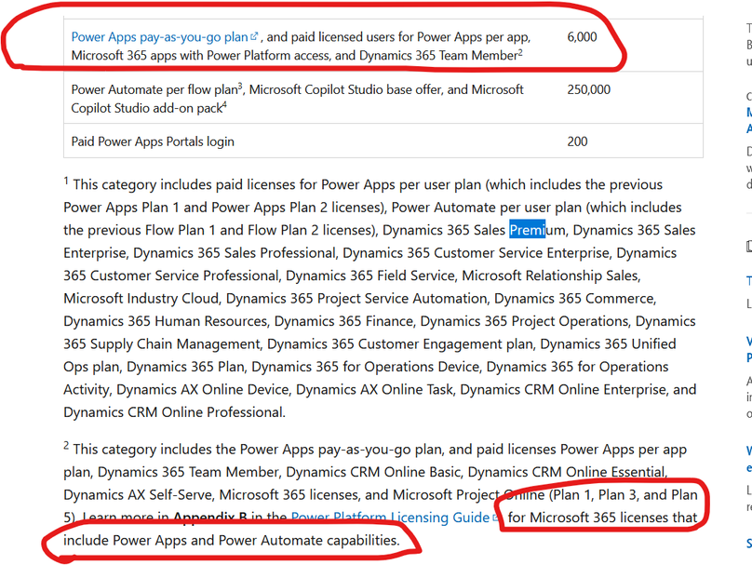Click 'Copilot Studio add-on pack' text
The image size is (752, 565).
[147, 108]
